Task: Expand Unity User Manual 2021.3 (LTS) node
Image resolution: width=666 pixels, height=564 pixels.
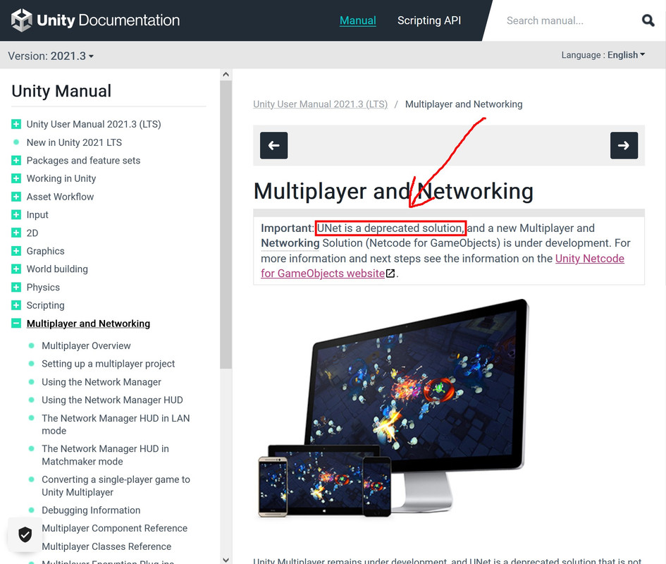Action: (x=16, y=124)
